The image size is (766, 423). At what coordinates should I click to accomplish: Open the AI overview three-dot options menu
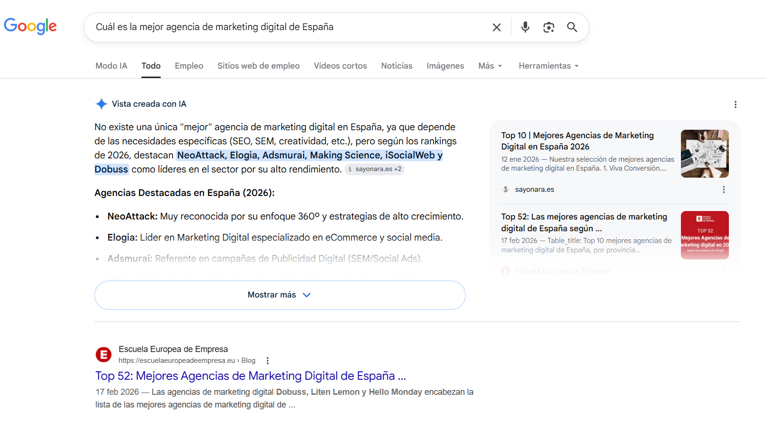point(735,104)
